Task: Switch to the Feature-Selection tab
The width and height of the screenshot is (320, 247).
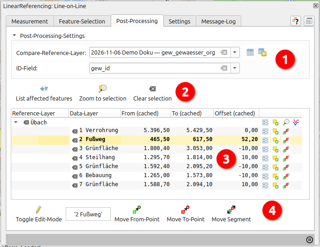Action: [x=82, y=21]
